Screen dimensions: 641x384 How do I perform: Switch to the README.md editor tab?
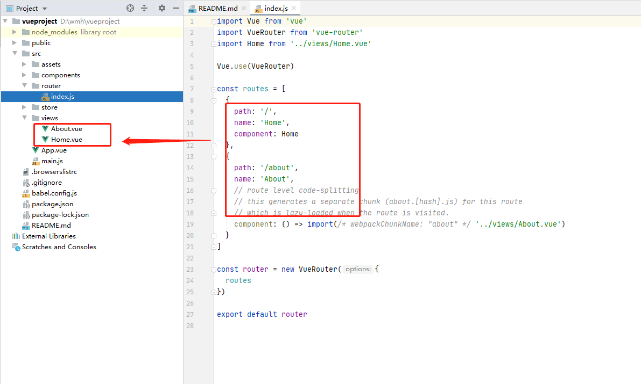click(217, 8)
